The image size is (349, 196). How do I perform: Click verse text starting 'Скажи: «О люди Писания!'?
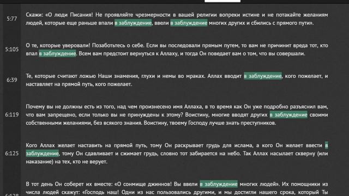coord(177,19)
